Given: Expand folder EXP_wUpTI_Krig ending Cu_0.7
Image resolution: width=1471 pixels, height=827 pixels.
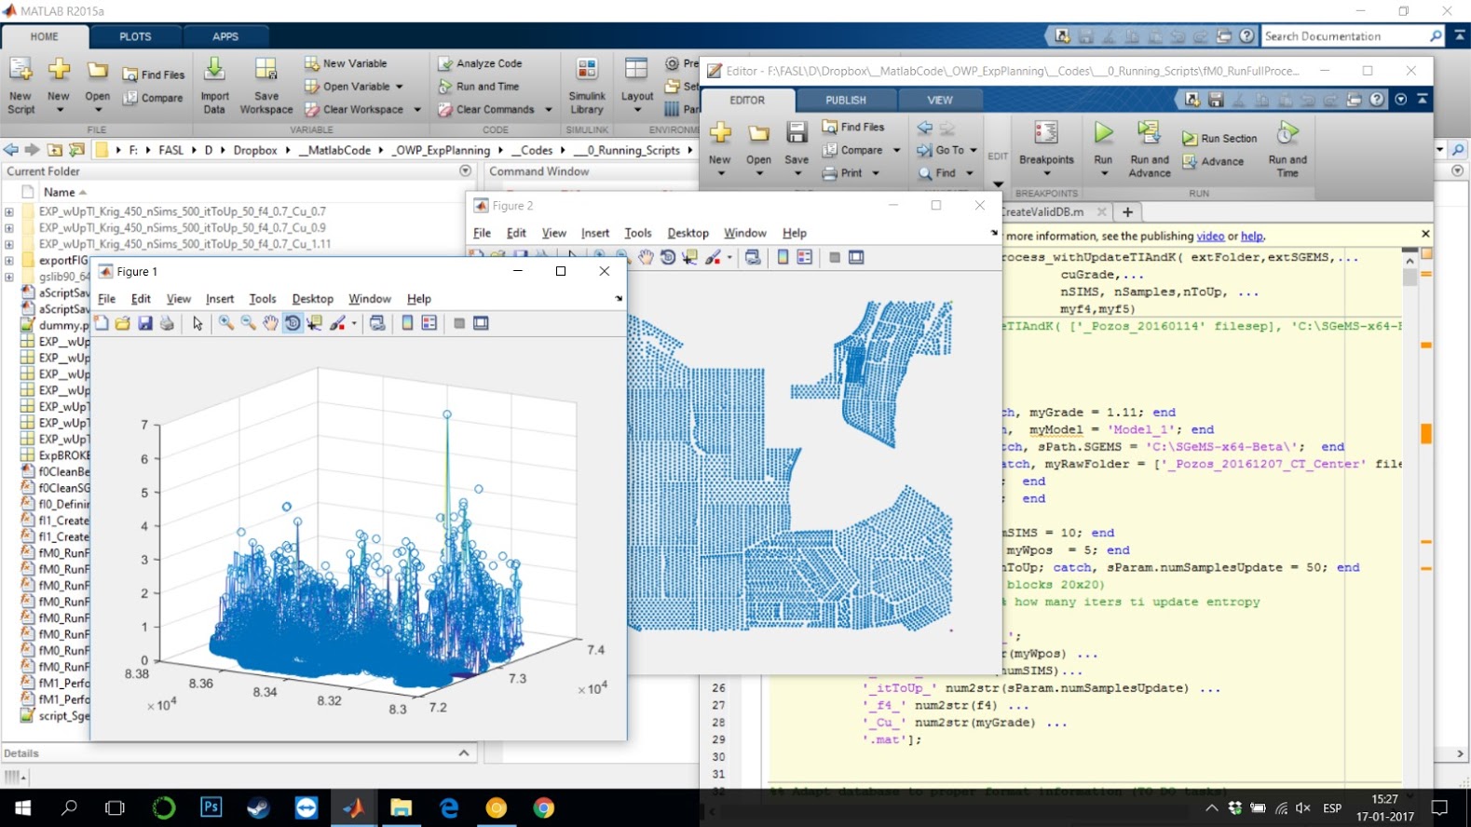Looking at the screenshot, I should (x=9, y=211).
